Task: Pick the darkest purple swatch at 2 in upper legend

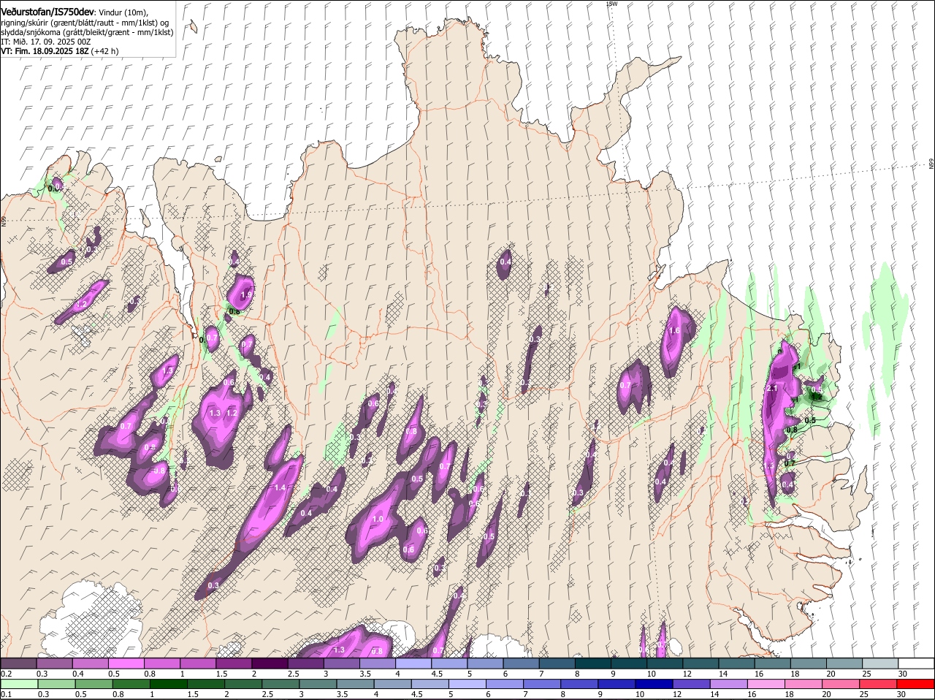Action: [x=270, y=663]
